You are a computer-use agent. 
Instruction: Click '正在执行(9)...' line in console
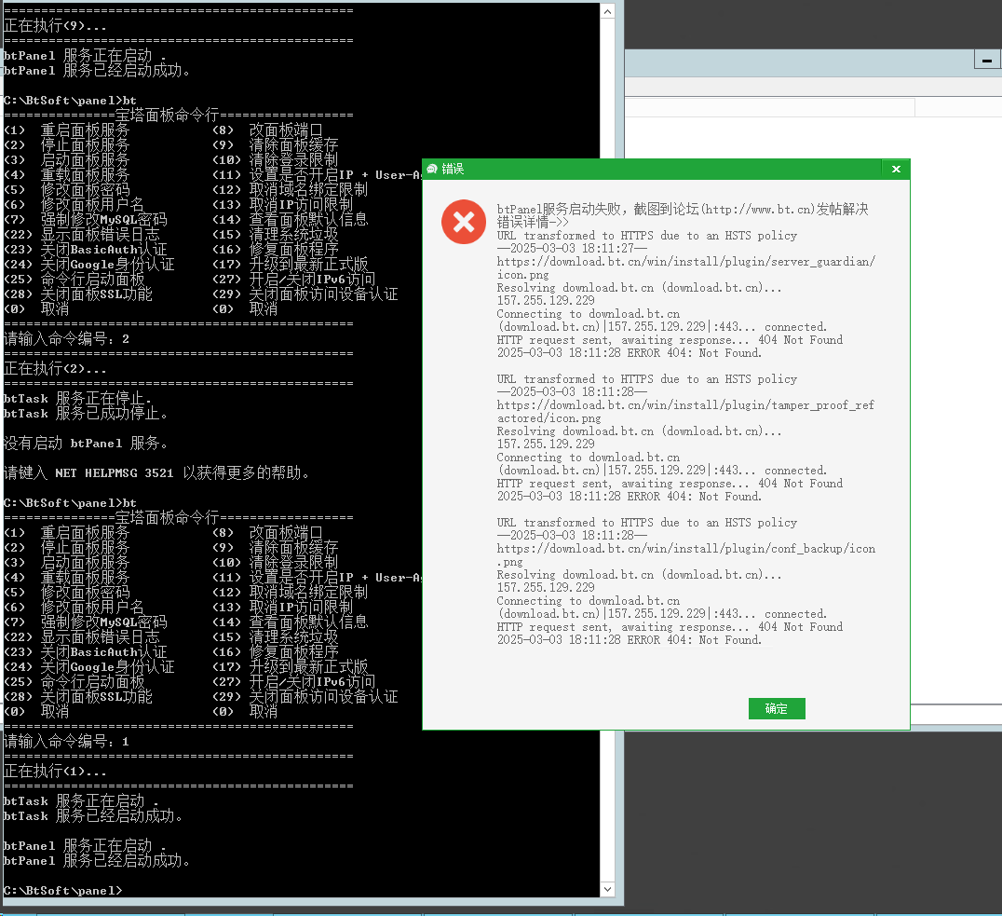(x=55, y=26)
